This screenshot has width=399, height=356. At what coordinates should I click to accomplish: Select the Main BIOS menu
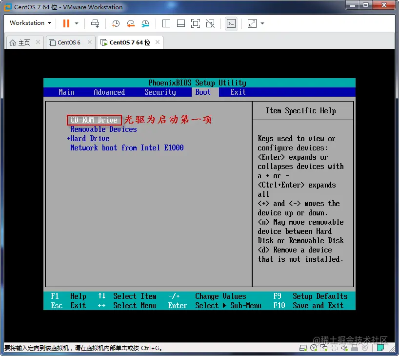67,92
